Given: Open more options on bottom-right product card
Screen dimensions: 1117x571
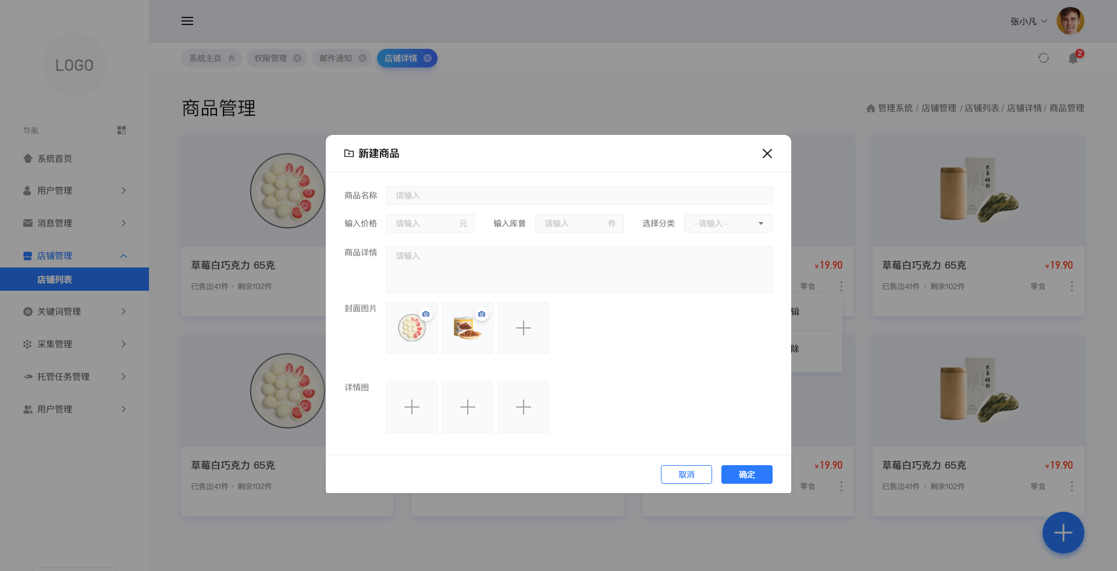Looking at the screenshot, I should point(1072,486).
